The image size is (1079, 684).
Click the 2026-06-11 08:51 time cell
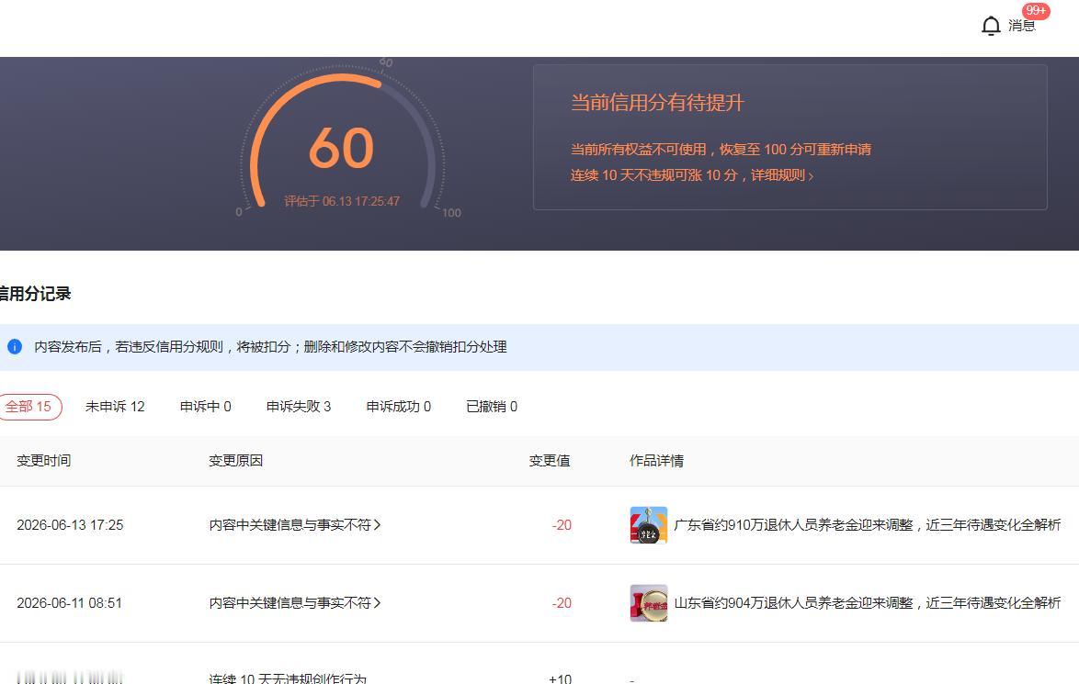70,603
